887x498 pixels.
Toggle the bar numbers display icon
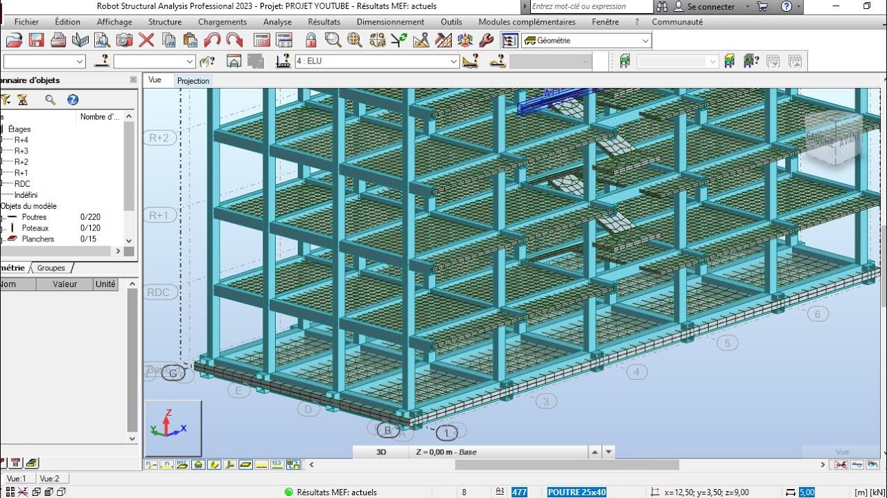[x=167, y=465]
